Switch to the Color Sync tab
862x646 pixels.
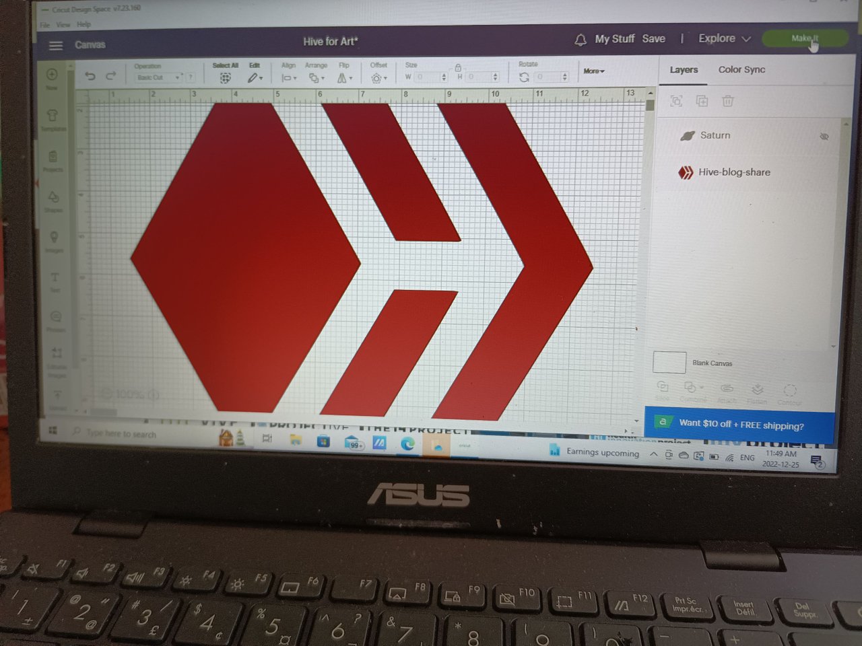click(x=741, y=69)
